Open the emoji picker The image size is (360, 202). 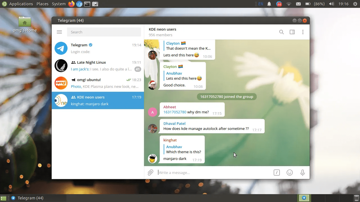click(290, 172)
